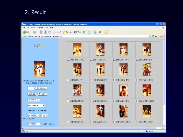Click the status bar Done page icon
The image size is (183, 137).
point(23,131)
